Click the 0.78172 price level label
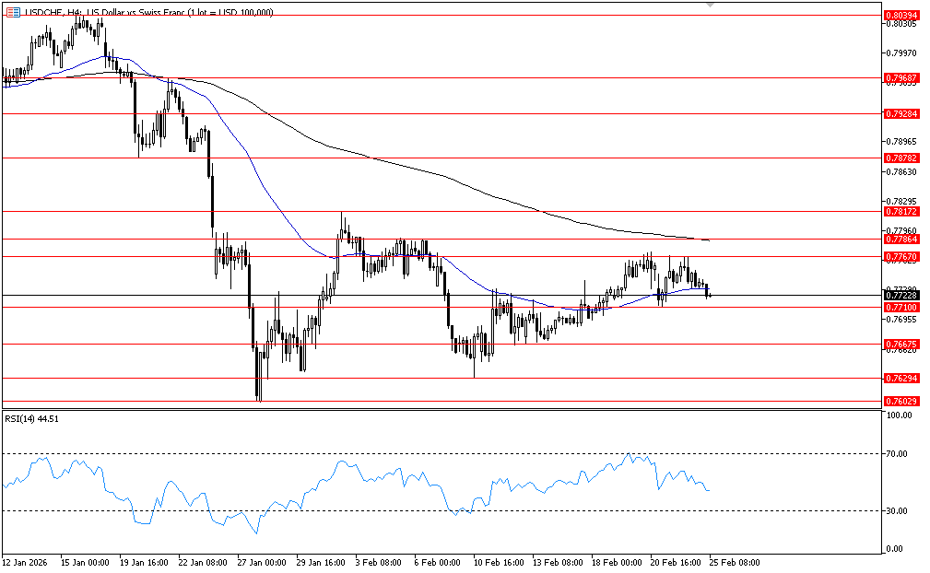The height and width of the screenshot is (573, 930). click(x=899, y=212)
